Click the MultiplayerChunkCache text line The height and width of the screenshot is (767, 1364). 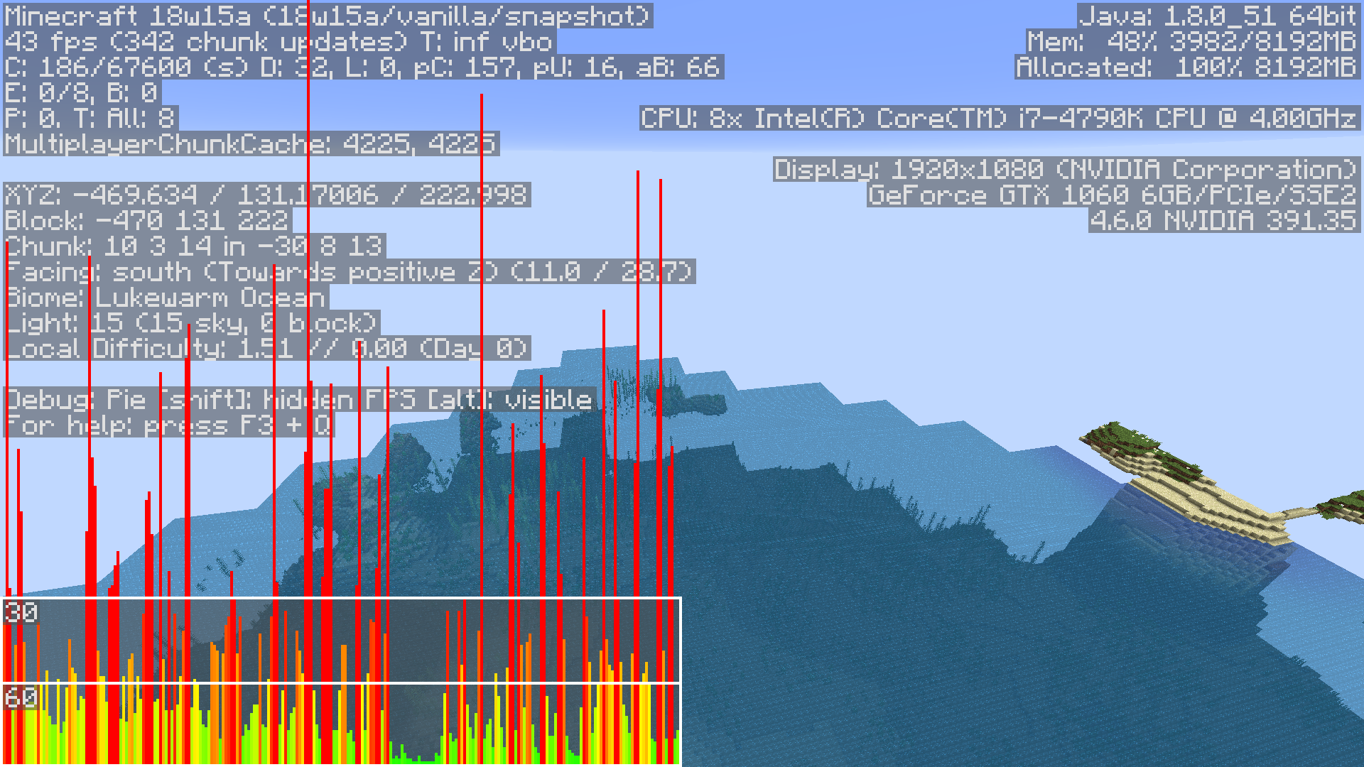coord(250,144)
